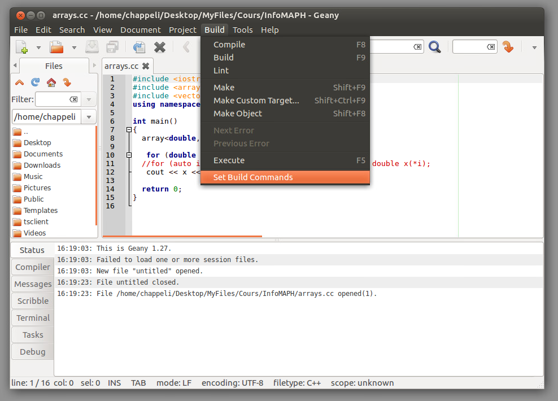
Task: Choose Lint from Build menu
Action: point(285,71)
